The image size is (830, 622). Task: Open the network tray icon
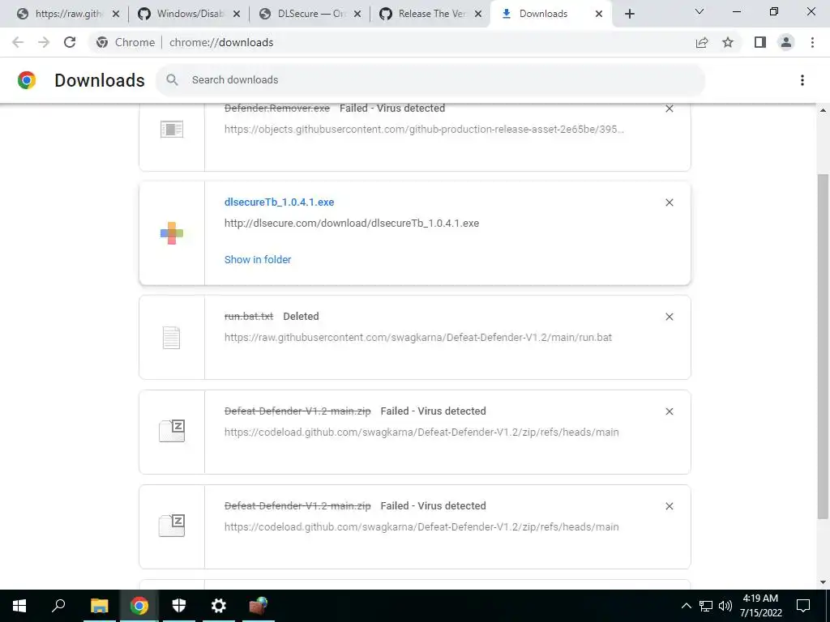pos(706,606)
